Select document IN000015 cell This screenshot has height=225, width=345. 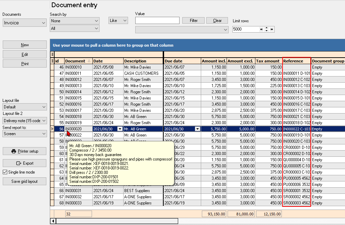click(78, 98)
